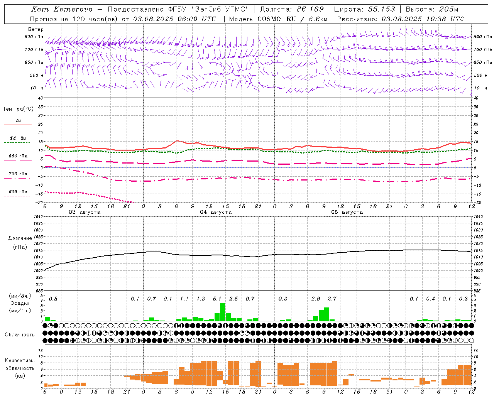The height and width of the screenshot is (395, 494).
Task: Click the "(мм/1ч.)" units label
Action: [20, 311]
